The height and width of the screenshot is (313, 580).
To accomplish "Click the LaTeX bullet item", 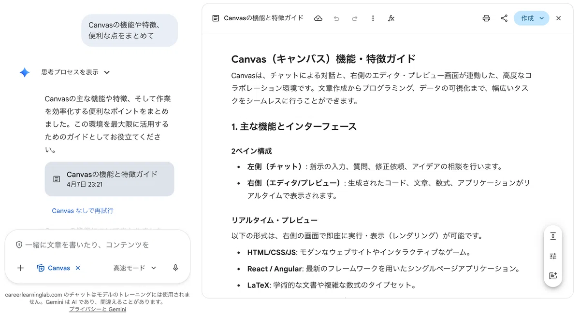I will coord(332,285).
